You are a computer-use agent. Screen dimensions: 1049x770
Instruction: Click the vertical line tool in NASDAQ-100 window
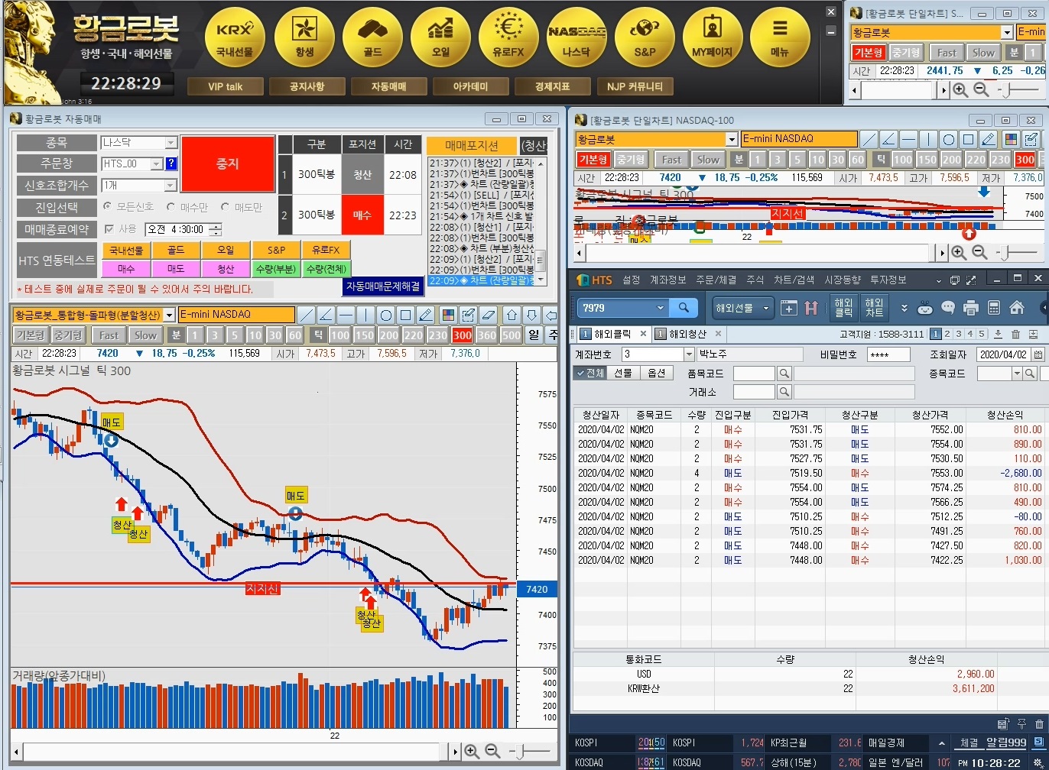tap(928, 139)
